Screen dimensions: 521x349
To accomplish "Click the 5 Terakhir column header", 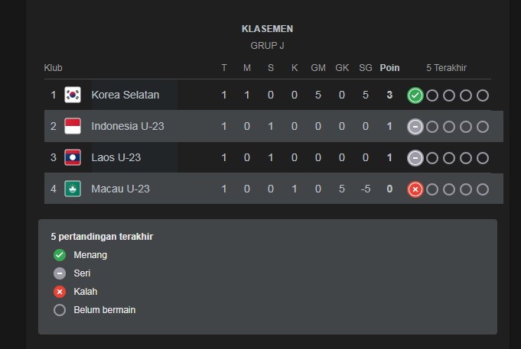I will click(446, 68).
